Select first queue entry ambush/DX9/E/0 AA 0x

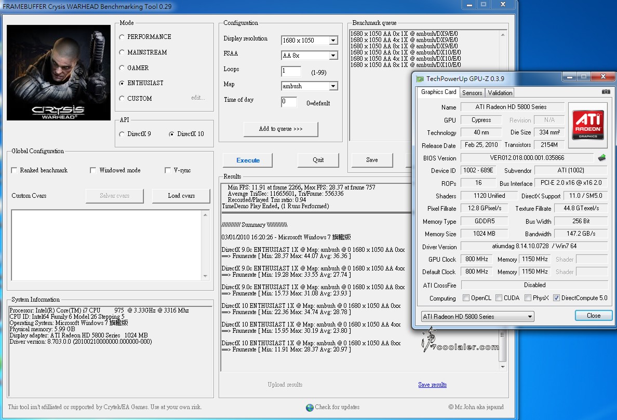coord(404,34)
